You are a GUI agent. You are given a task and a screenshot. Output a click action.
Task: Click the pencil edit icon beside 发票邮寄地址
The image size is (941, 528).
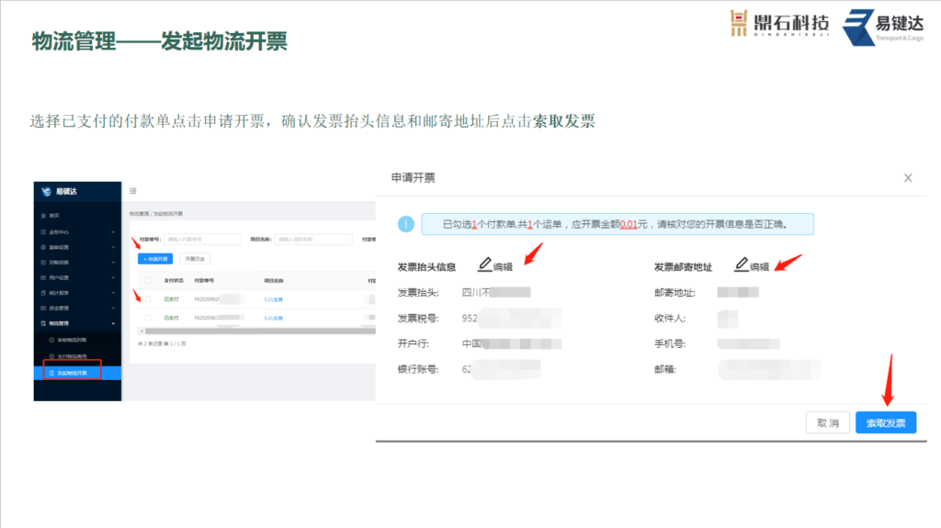[742, 264]
